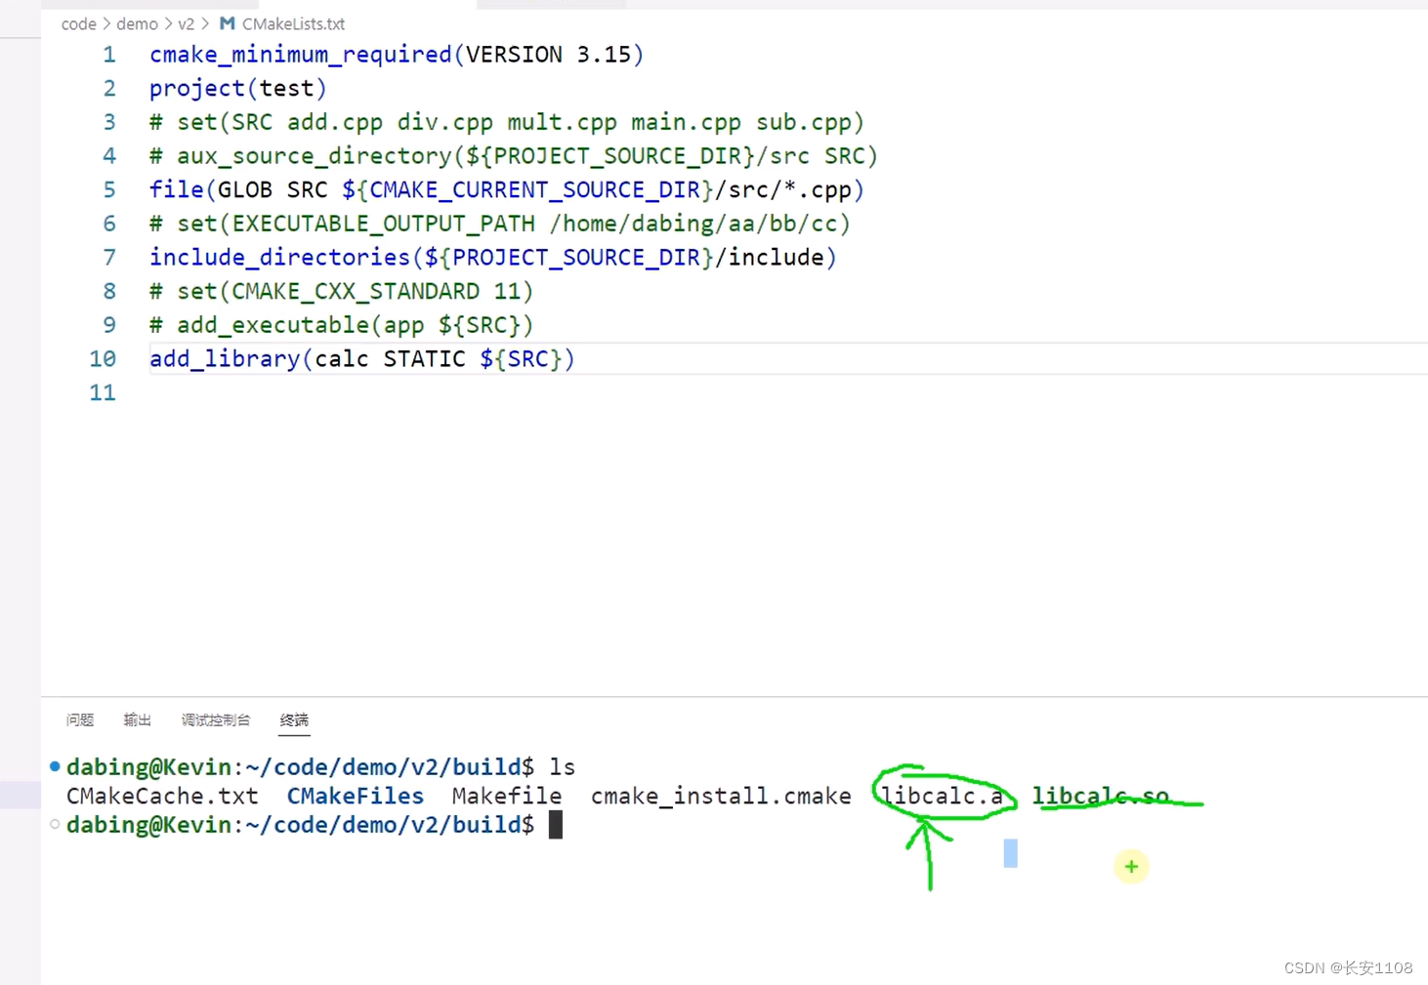Click the 'ls' command in terminal

click(x=563, y=767)
